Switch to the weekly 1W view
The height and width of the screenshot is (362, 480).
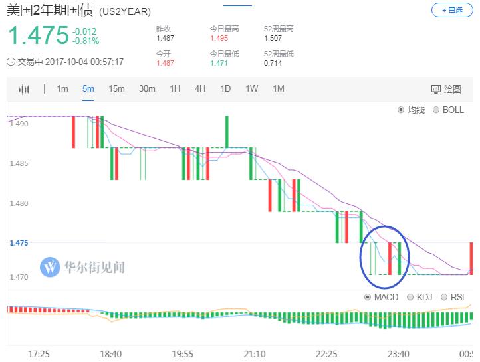coord(251,89)
